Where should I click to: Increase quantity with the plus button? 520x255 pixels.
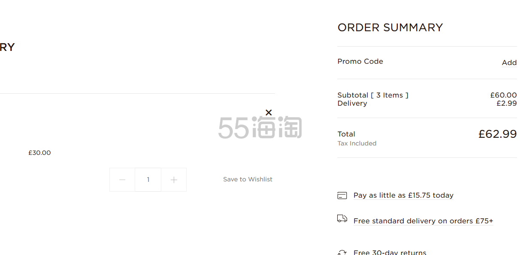tap(174, 180)
